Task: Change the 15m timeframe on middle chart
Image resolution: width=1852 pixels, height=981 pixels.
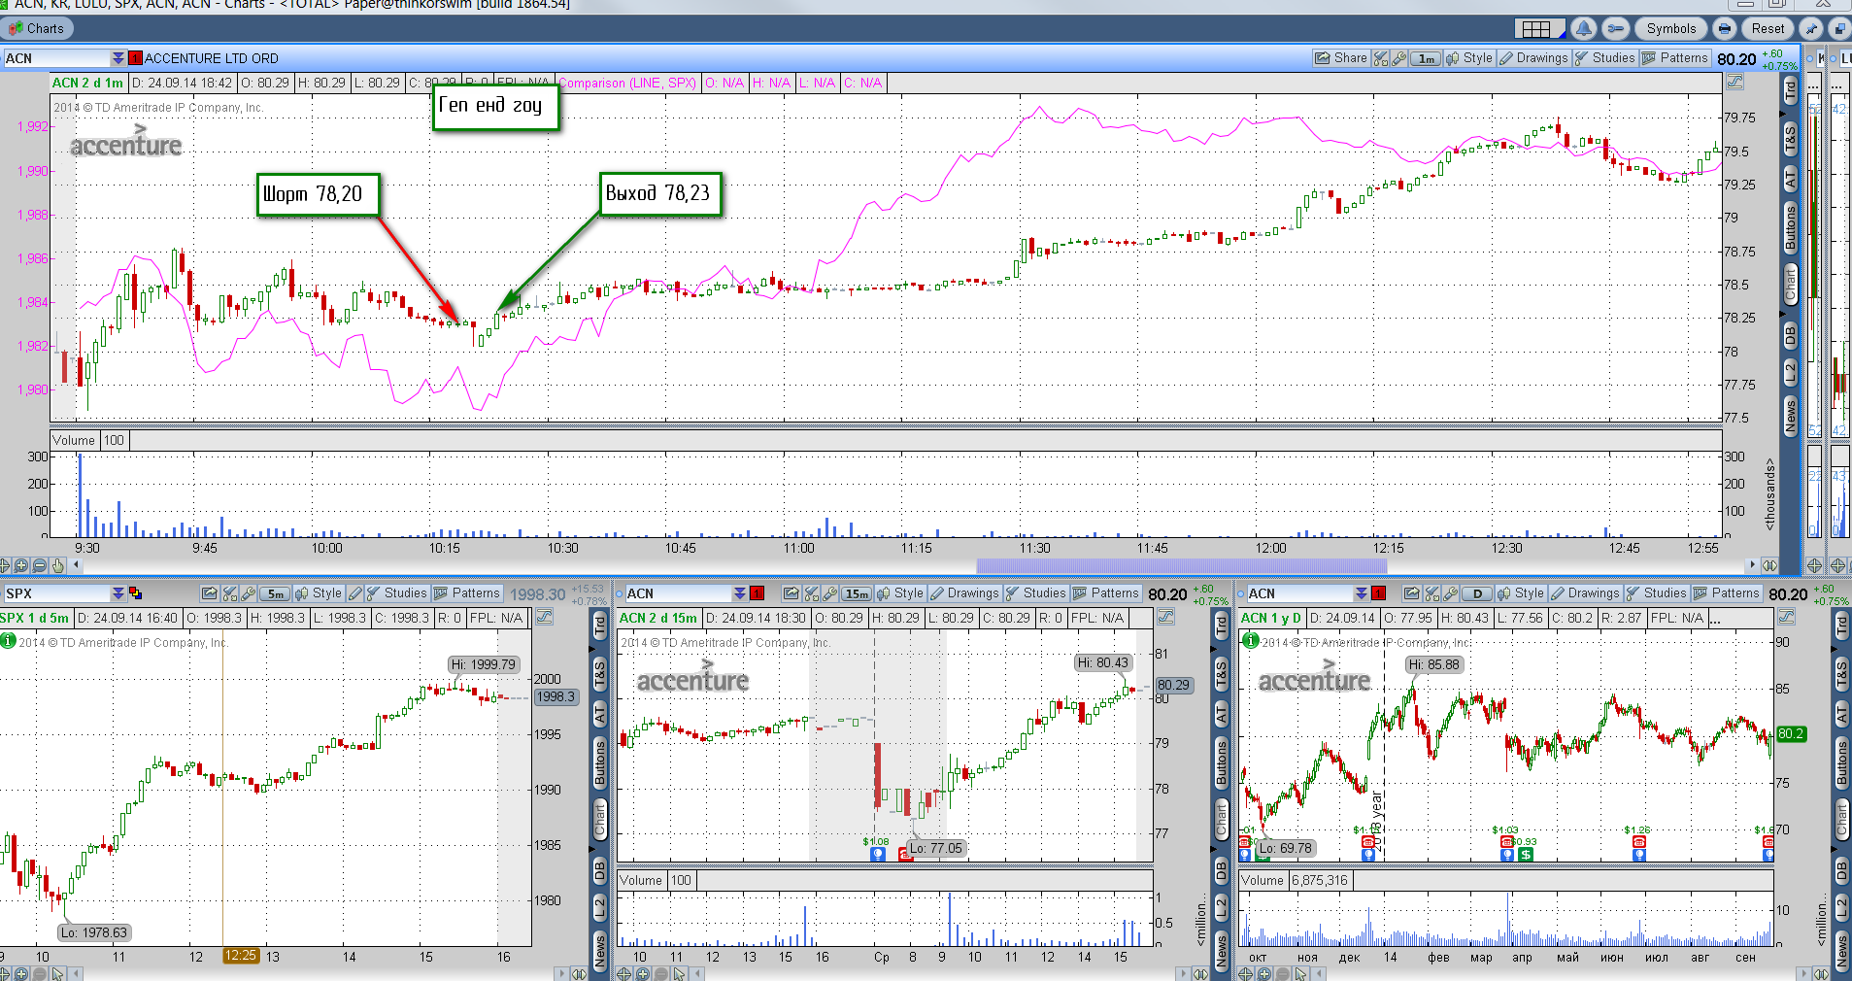Action: point(857,593)
